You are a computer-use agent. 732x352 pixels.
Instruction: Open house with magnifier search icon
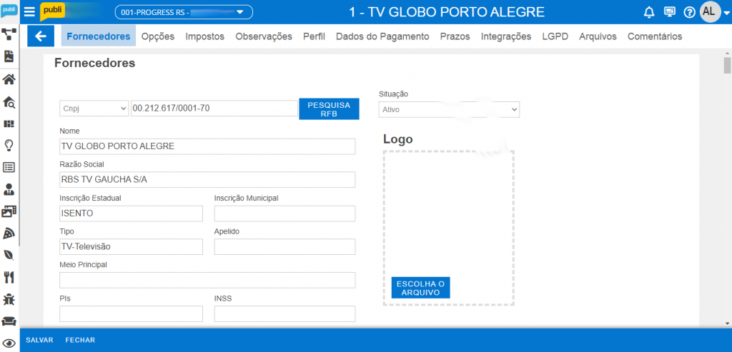pyautogui.click(x=9, y=101)
